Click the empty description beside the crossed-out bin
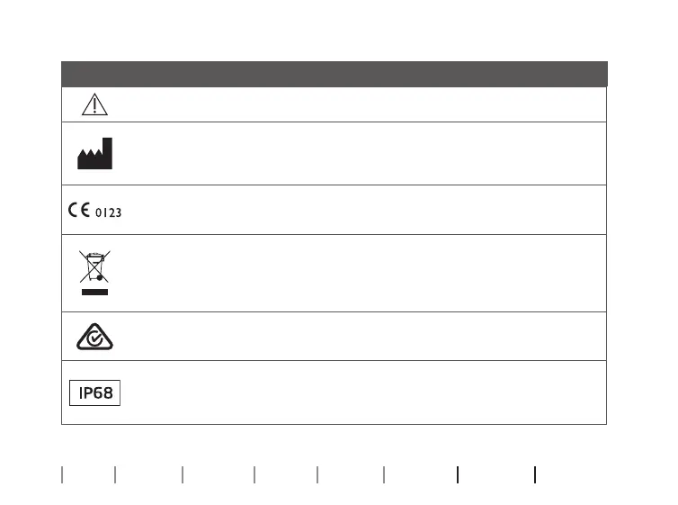This screenshot has width=678, height=505. click(x=360, y=274)
